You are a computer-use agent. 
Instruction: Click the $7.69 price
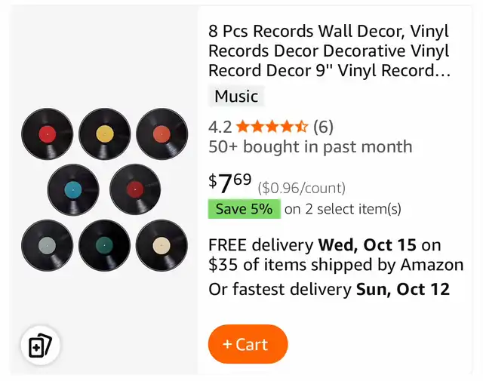[x=229, y=182]
